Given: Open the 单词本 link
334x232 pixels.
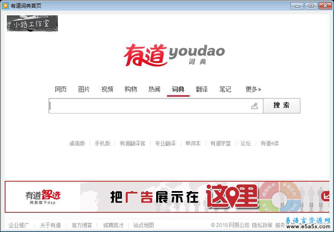Looking at the screenshot, I should pos(193,143).
